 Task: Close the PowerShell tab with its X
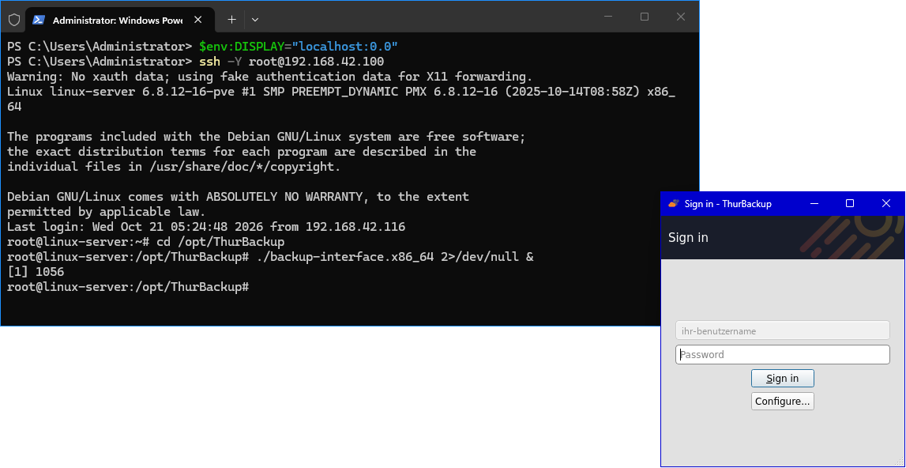(197, 20)
